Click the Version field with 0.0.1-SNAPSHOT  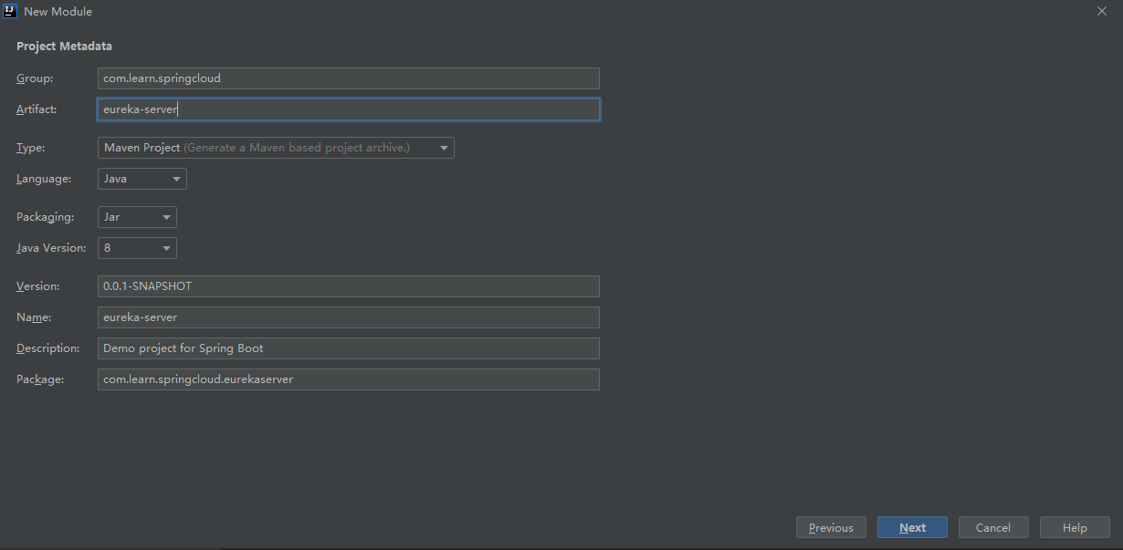[x=348, y=286]
